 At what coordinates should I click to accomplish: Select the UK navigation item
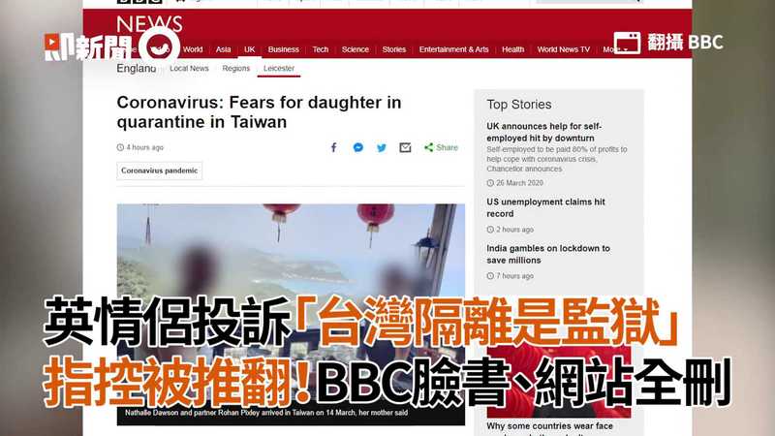(250, 49)
